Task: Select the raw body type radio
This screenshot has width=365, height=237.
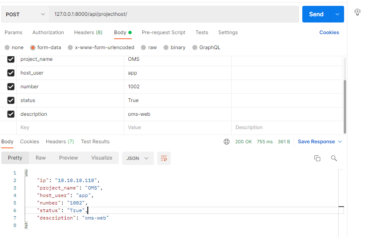Action: click(143, 47)
